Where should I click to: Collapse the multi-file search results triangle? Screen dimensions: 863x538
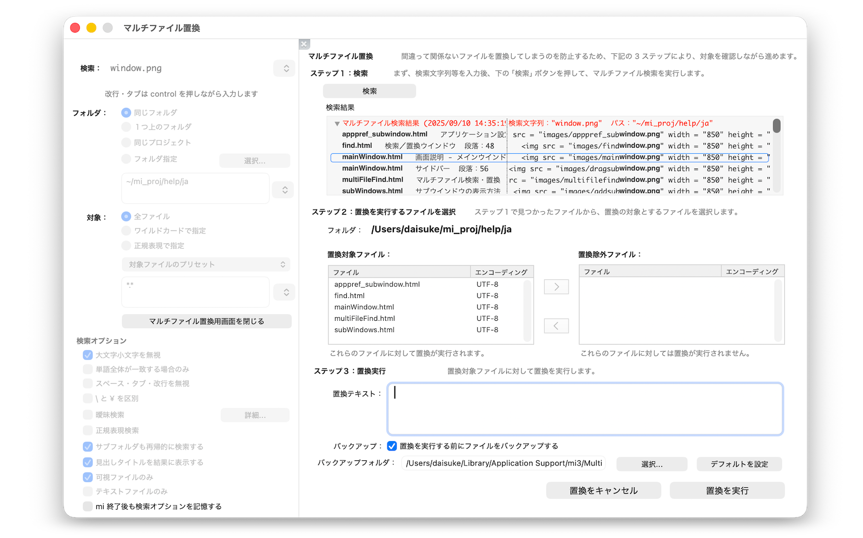click(337, 123)
